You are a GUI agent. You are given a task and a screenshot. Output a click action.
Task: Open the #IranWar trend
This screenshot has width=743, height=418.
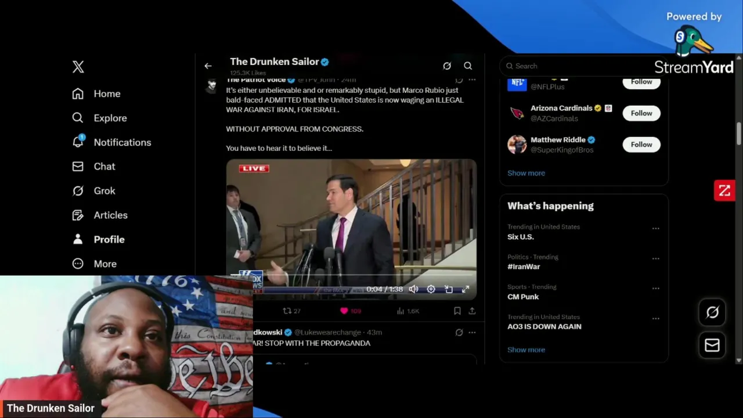tap(524, 266)
